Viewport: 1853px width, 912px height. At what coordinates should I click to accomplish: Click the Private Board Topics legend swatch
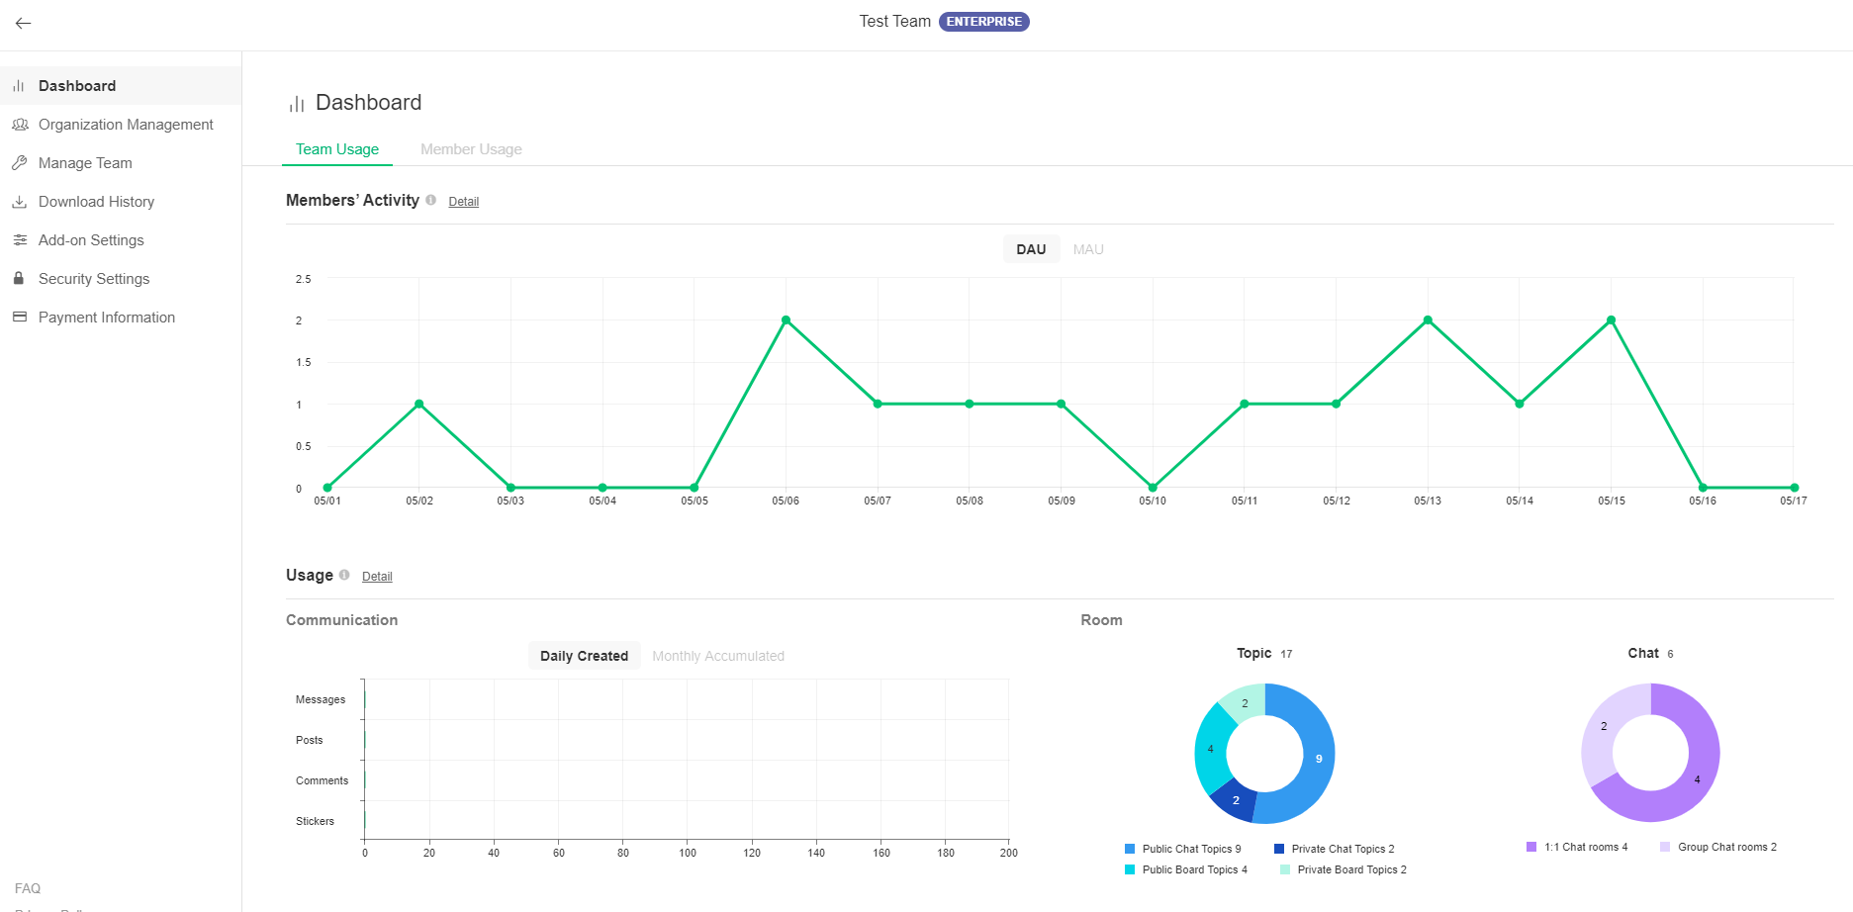coord(1285,869)
